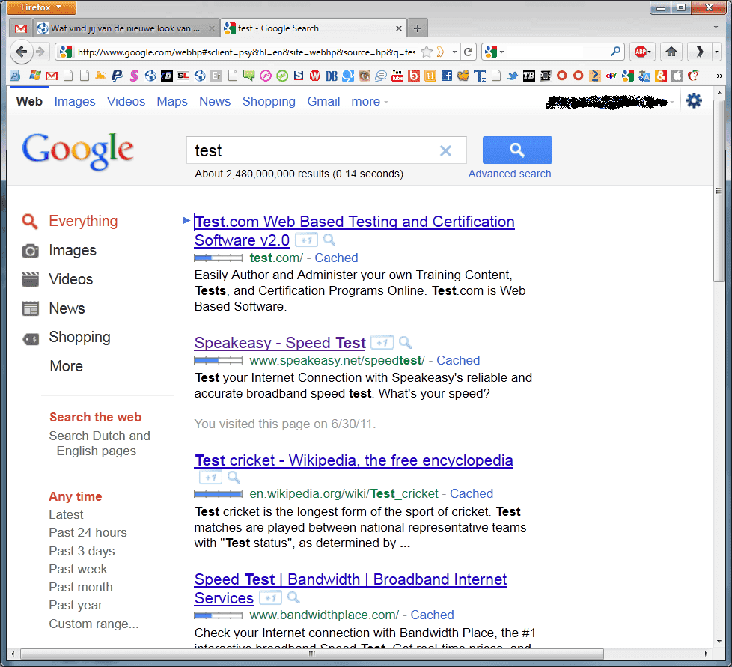The height and width of the screenshot is (667, 732).
Task: Click in the Google search text field
Action: click(311, 150)
